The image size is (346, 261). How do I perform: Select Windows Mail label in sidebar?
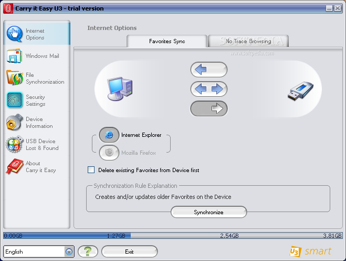coord(43,56)
